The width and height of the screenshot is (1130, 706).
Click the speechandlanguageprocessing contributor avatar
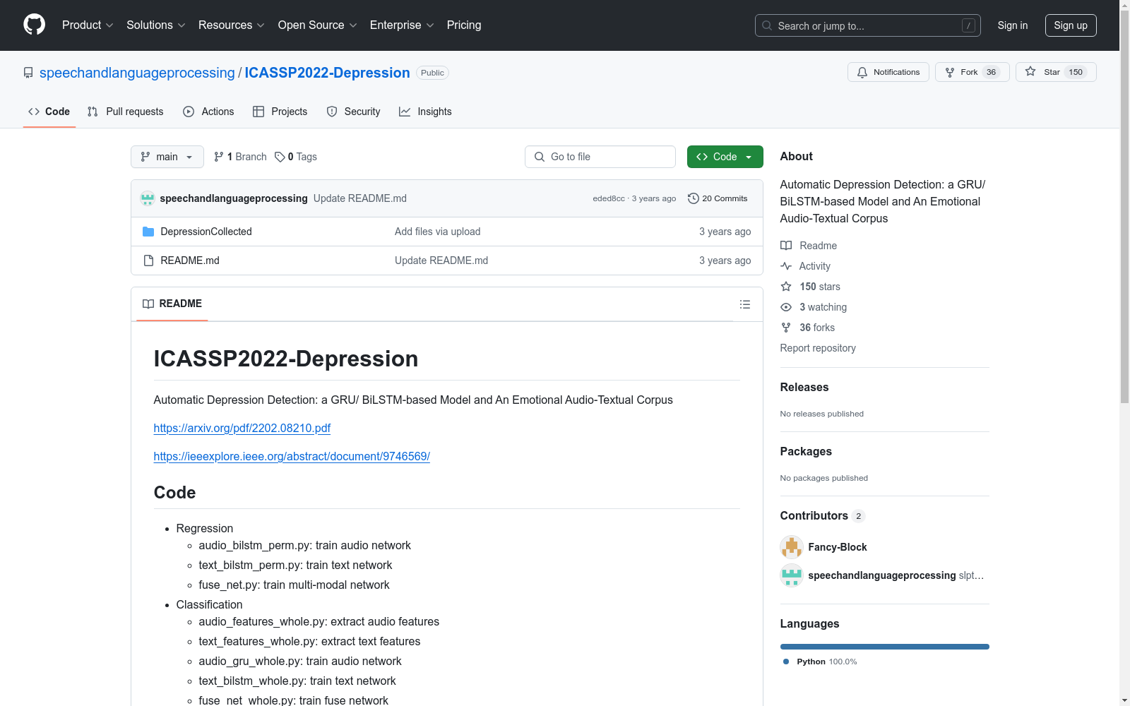click(792, 575)
